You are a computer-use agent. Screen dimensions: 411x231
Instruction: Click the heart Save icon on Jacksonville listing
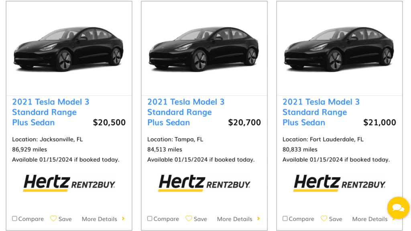pos(53,219)
